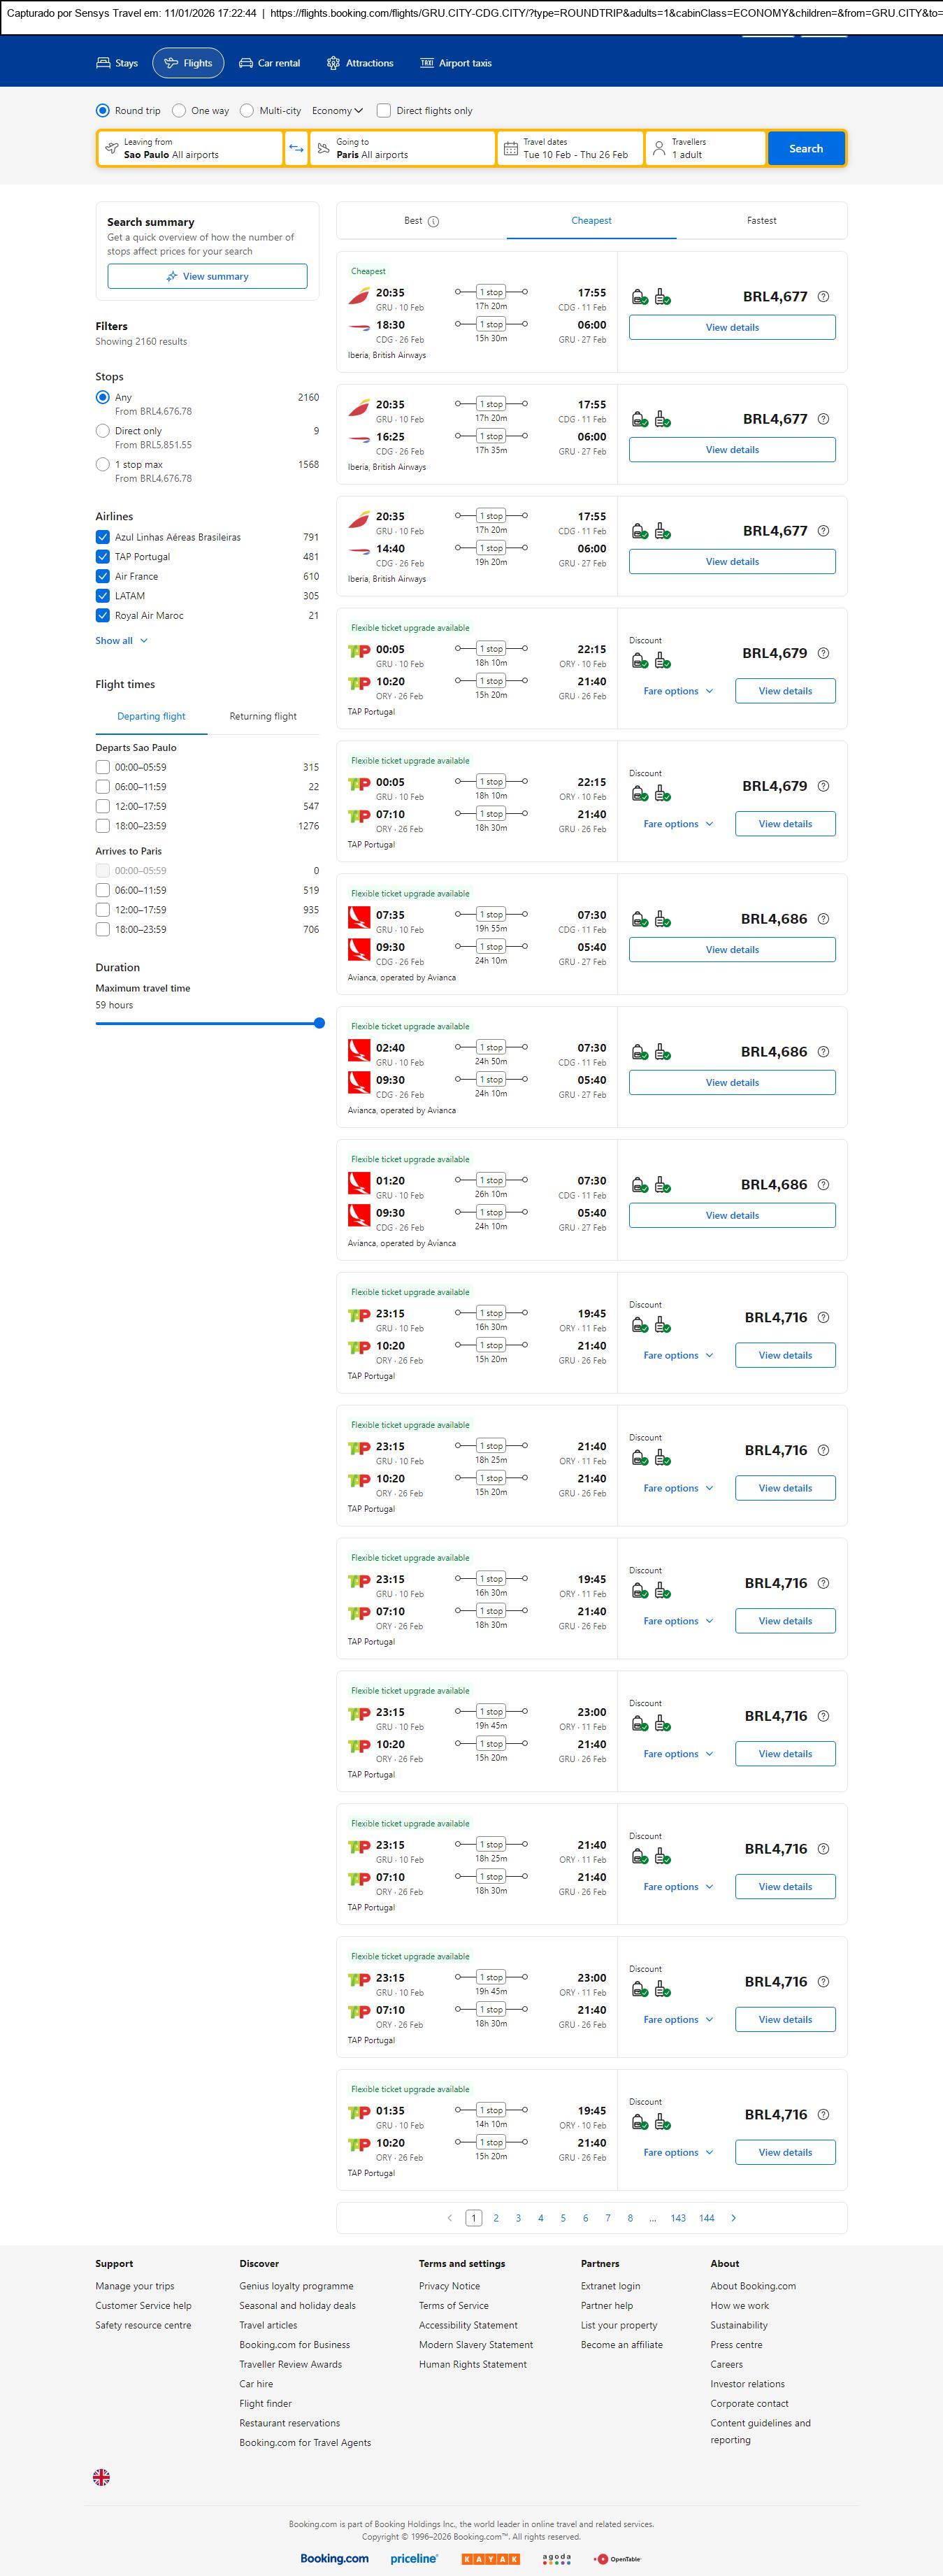943x2576 pixels.
Task: Click price info icon beside first BRL4,679
Action: tap(823, 653)
